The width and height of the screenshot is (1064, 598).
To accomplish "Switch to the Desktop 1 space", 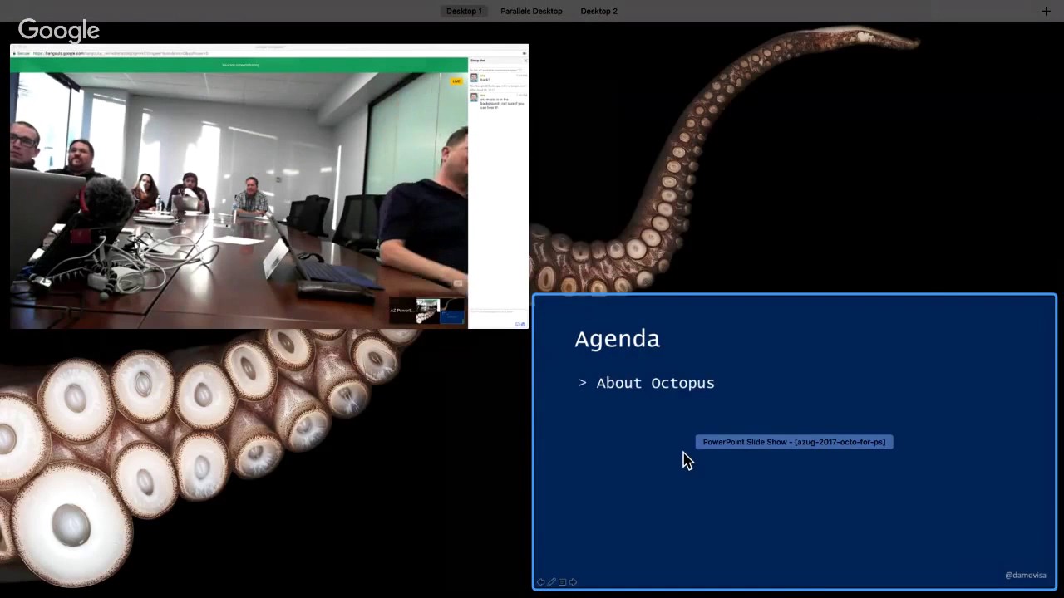I will pyautogui.click(x=463, y=11).
